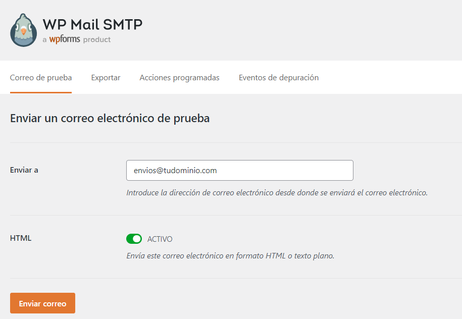Click the ACTIVO label beside the toggle
Screen dimensions: 462x319
[x=160, y=239]
